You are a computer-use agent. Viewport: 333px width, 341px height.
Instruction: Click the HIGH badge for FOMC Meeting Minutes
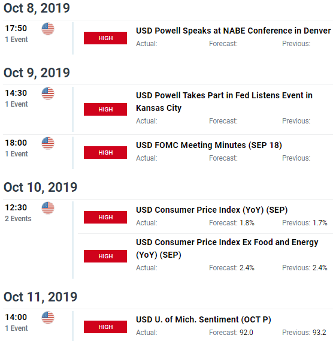[105, 152]
